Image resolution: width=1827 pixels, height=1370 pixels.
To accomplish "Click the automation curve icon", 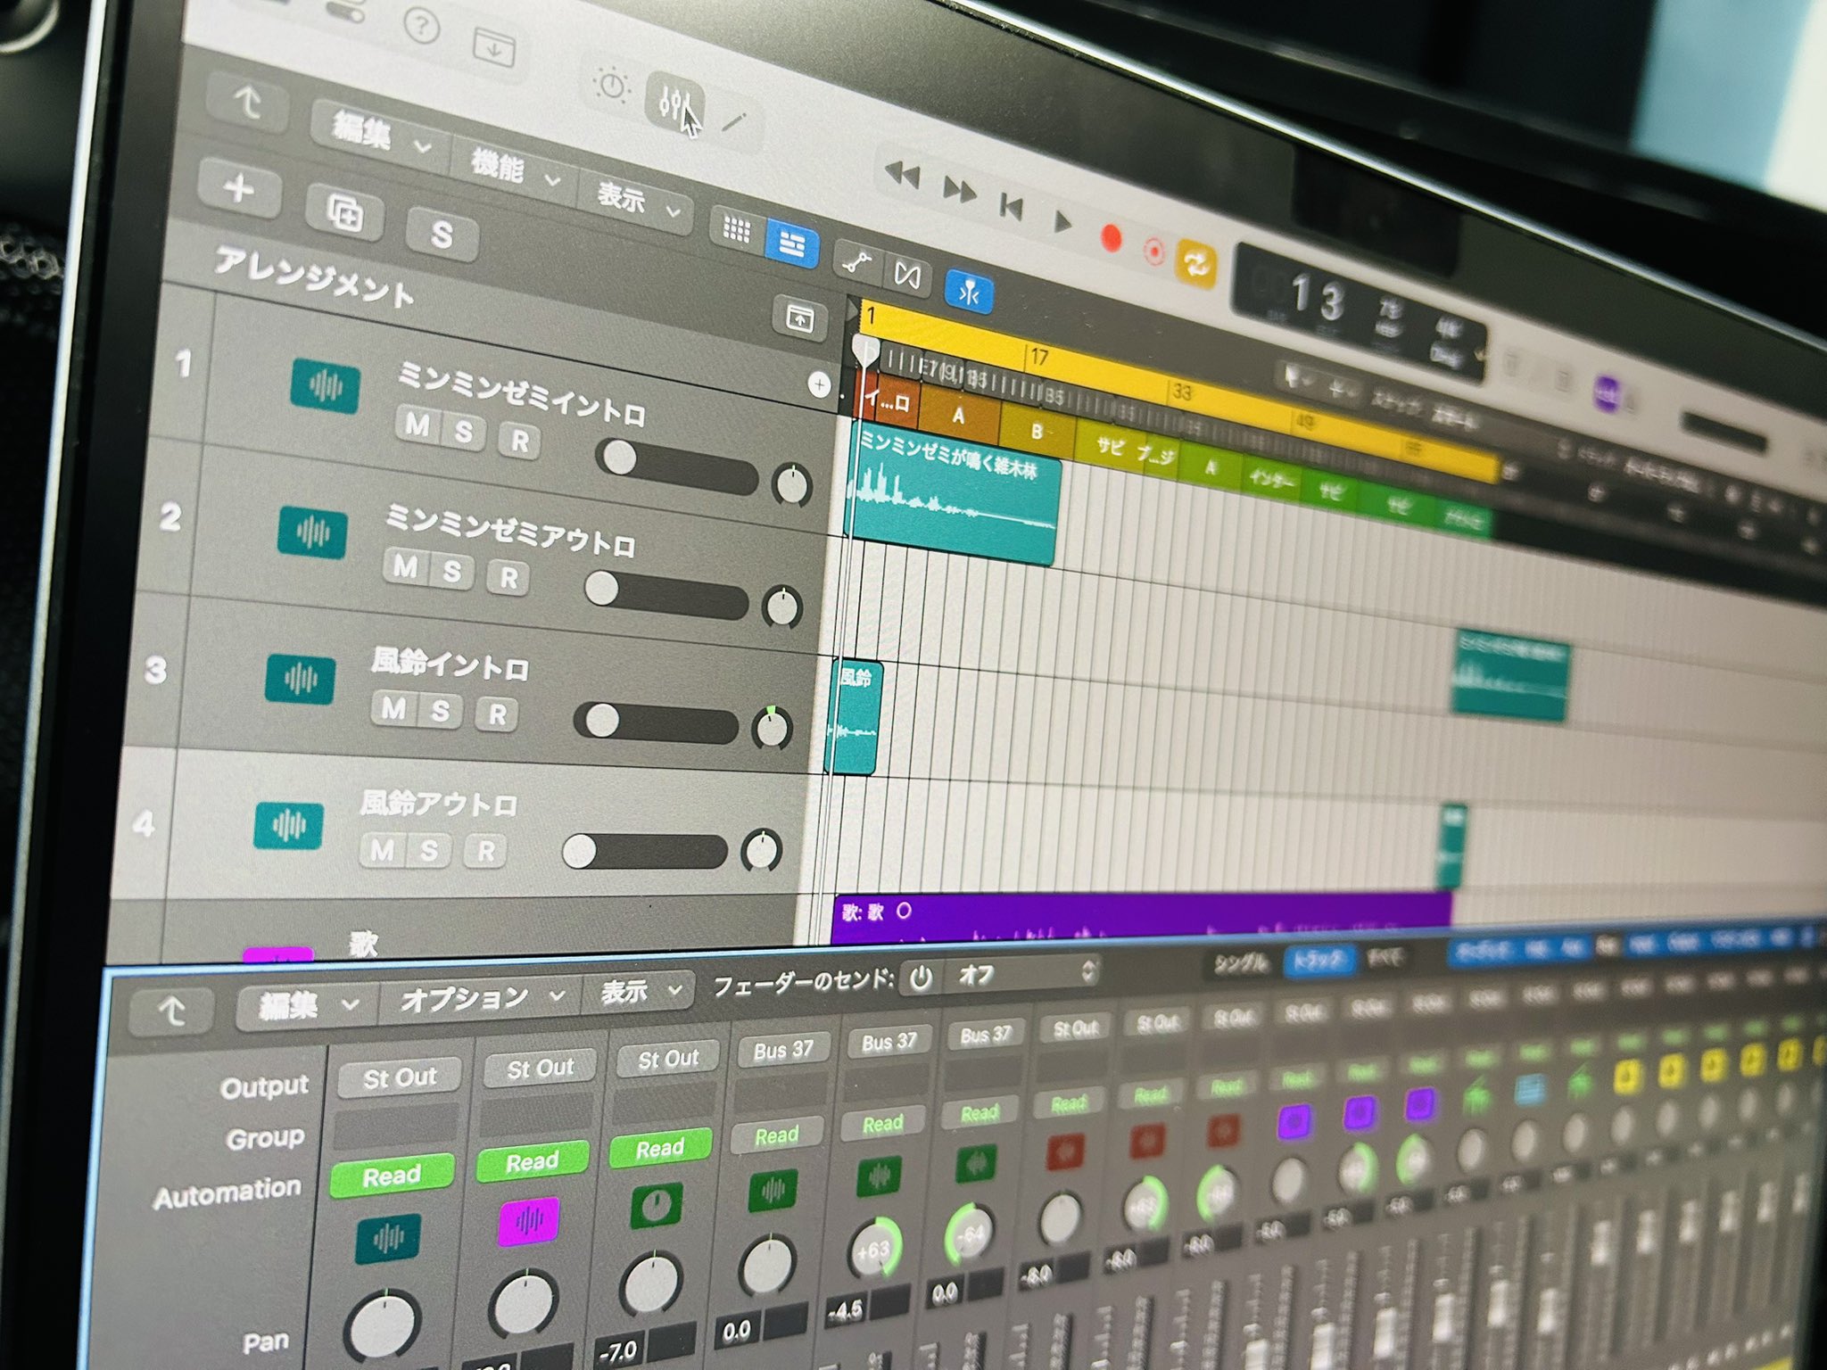I will pyautogui.click(x=858, y=262).
